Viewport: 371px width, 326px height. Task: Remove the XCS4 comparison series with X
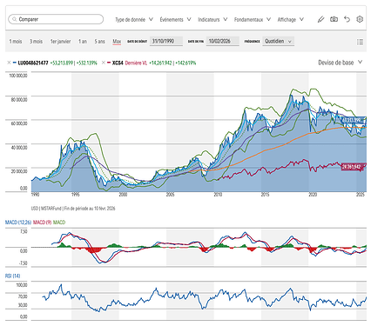104,63
